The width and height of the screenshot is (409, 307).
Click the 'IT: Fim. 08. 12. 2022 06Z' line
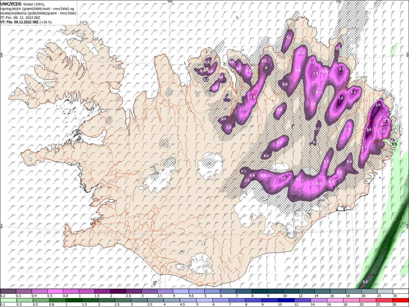pyautogui.click(x=20, y=18)
